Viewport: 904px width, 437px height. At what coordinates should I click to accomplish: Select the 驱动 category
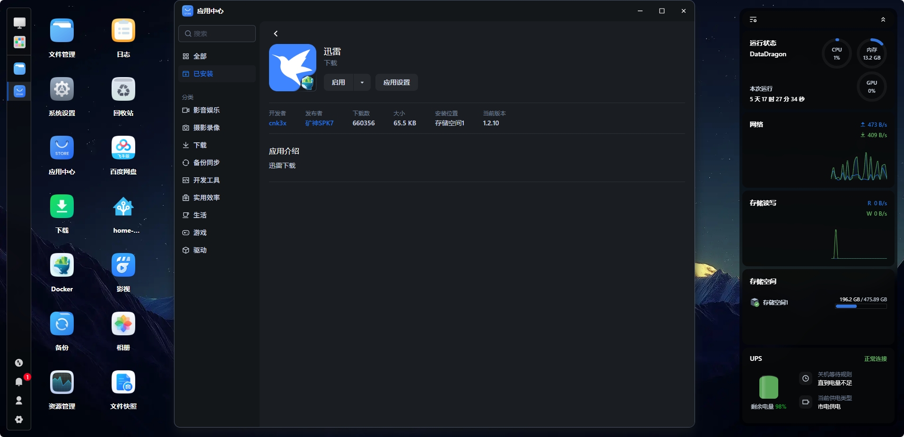click(217, 250)
